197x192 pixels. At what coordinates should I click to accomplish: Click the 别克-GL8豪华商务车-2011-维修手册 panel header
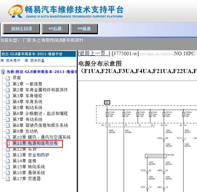point(38,54)
